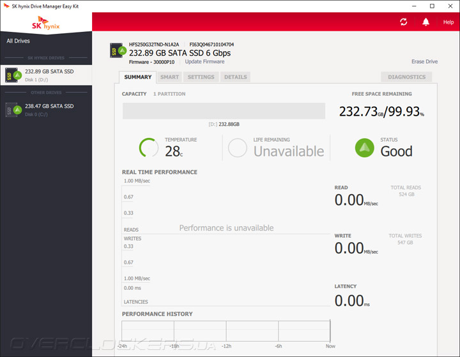Click the temperature value '28'

(174, 151)
